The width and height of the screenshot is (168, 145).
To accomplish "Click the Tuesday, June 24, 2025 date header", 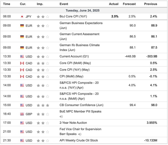I will (x=82, y=10).
